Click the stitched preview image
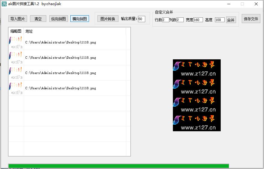This screenshot has height=169, width=264. (197, 95)
